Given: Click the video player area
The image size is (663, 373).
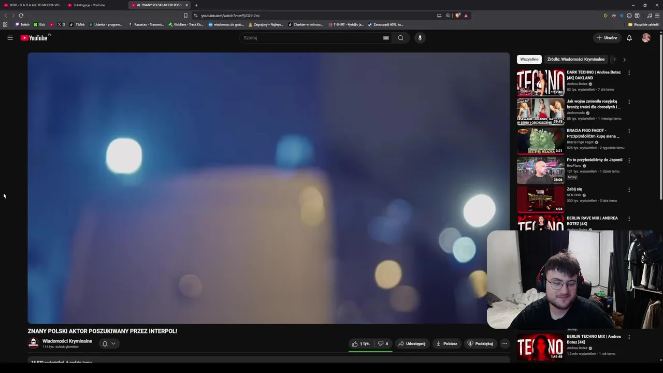Looking at the screenshot, I should coord(268,188).
